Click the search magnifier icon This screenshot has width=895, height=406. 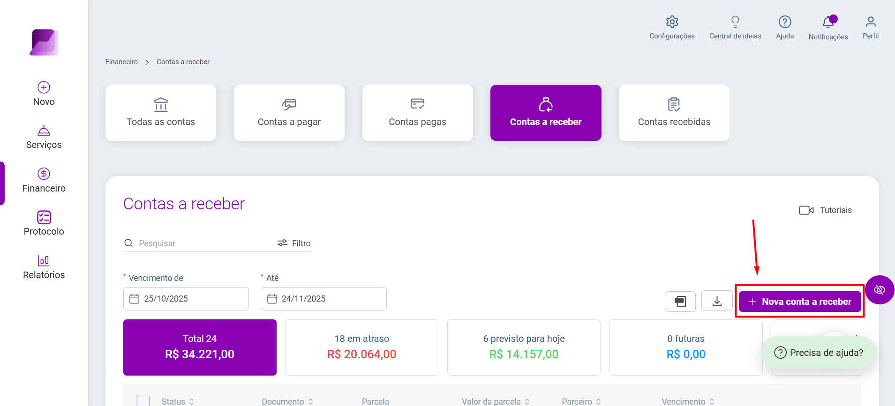(128, 243)
